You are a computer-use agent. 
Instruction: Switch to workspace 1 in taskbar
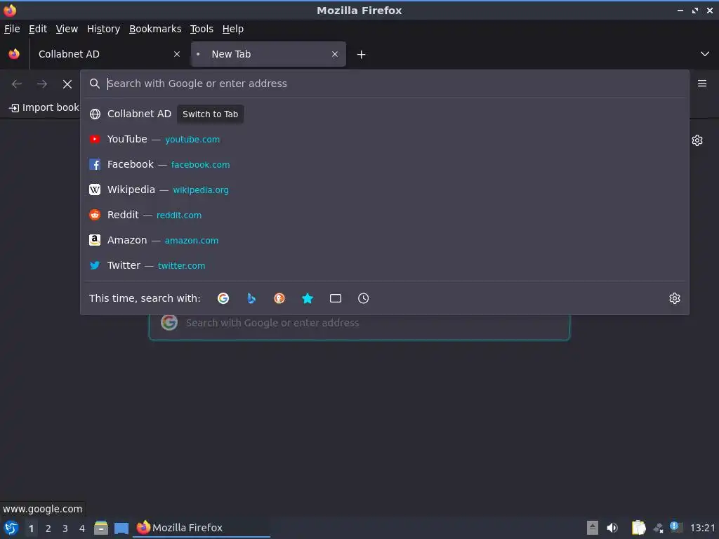pos(31,528)
